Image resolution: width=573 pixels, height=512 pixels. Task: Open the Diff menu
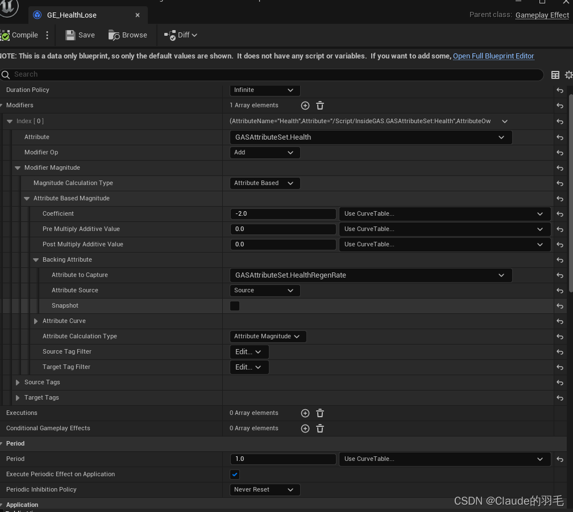pyautogui.click(x=181, y=35)
